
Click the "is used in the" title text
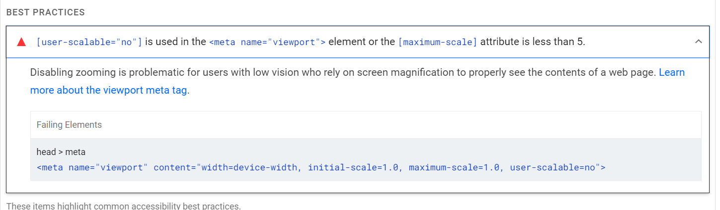[x=175, y=42]
